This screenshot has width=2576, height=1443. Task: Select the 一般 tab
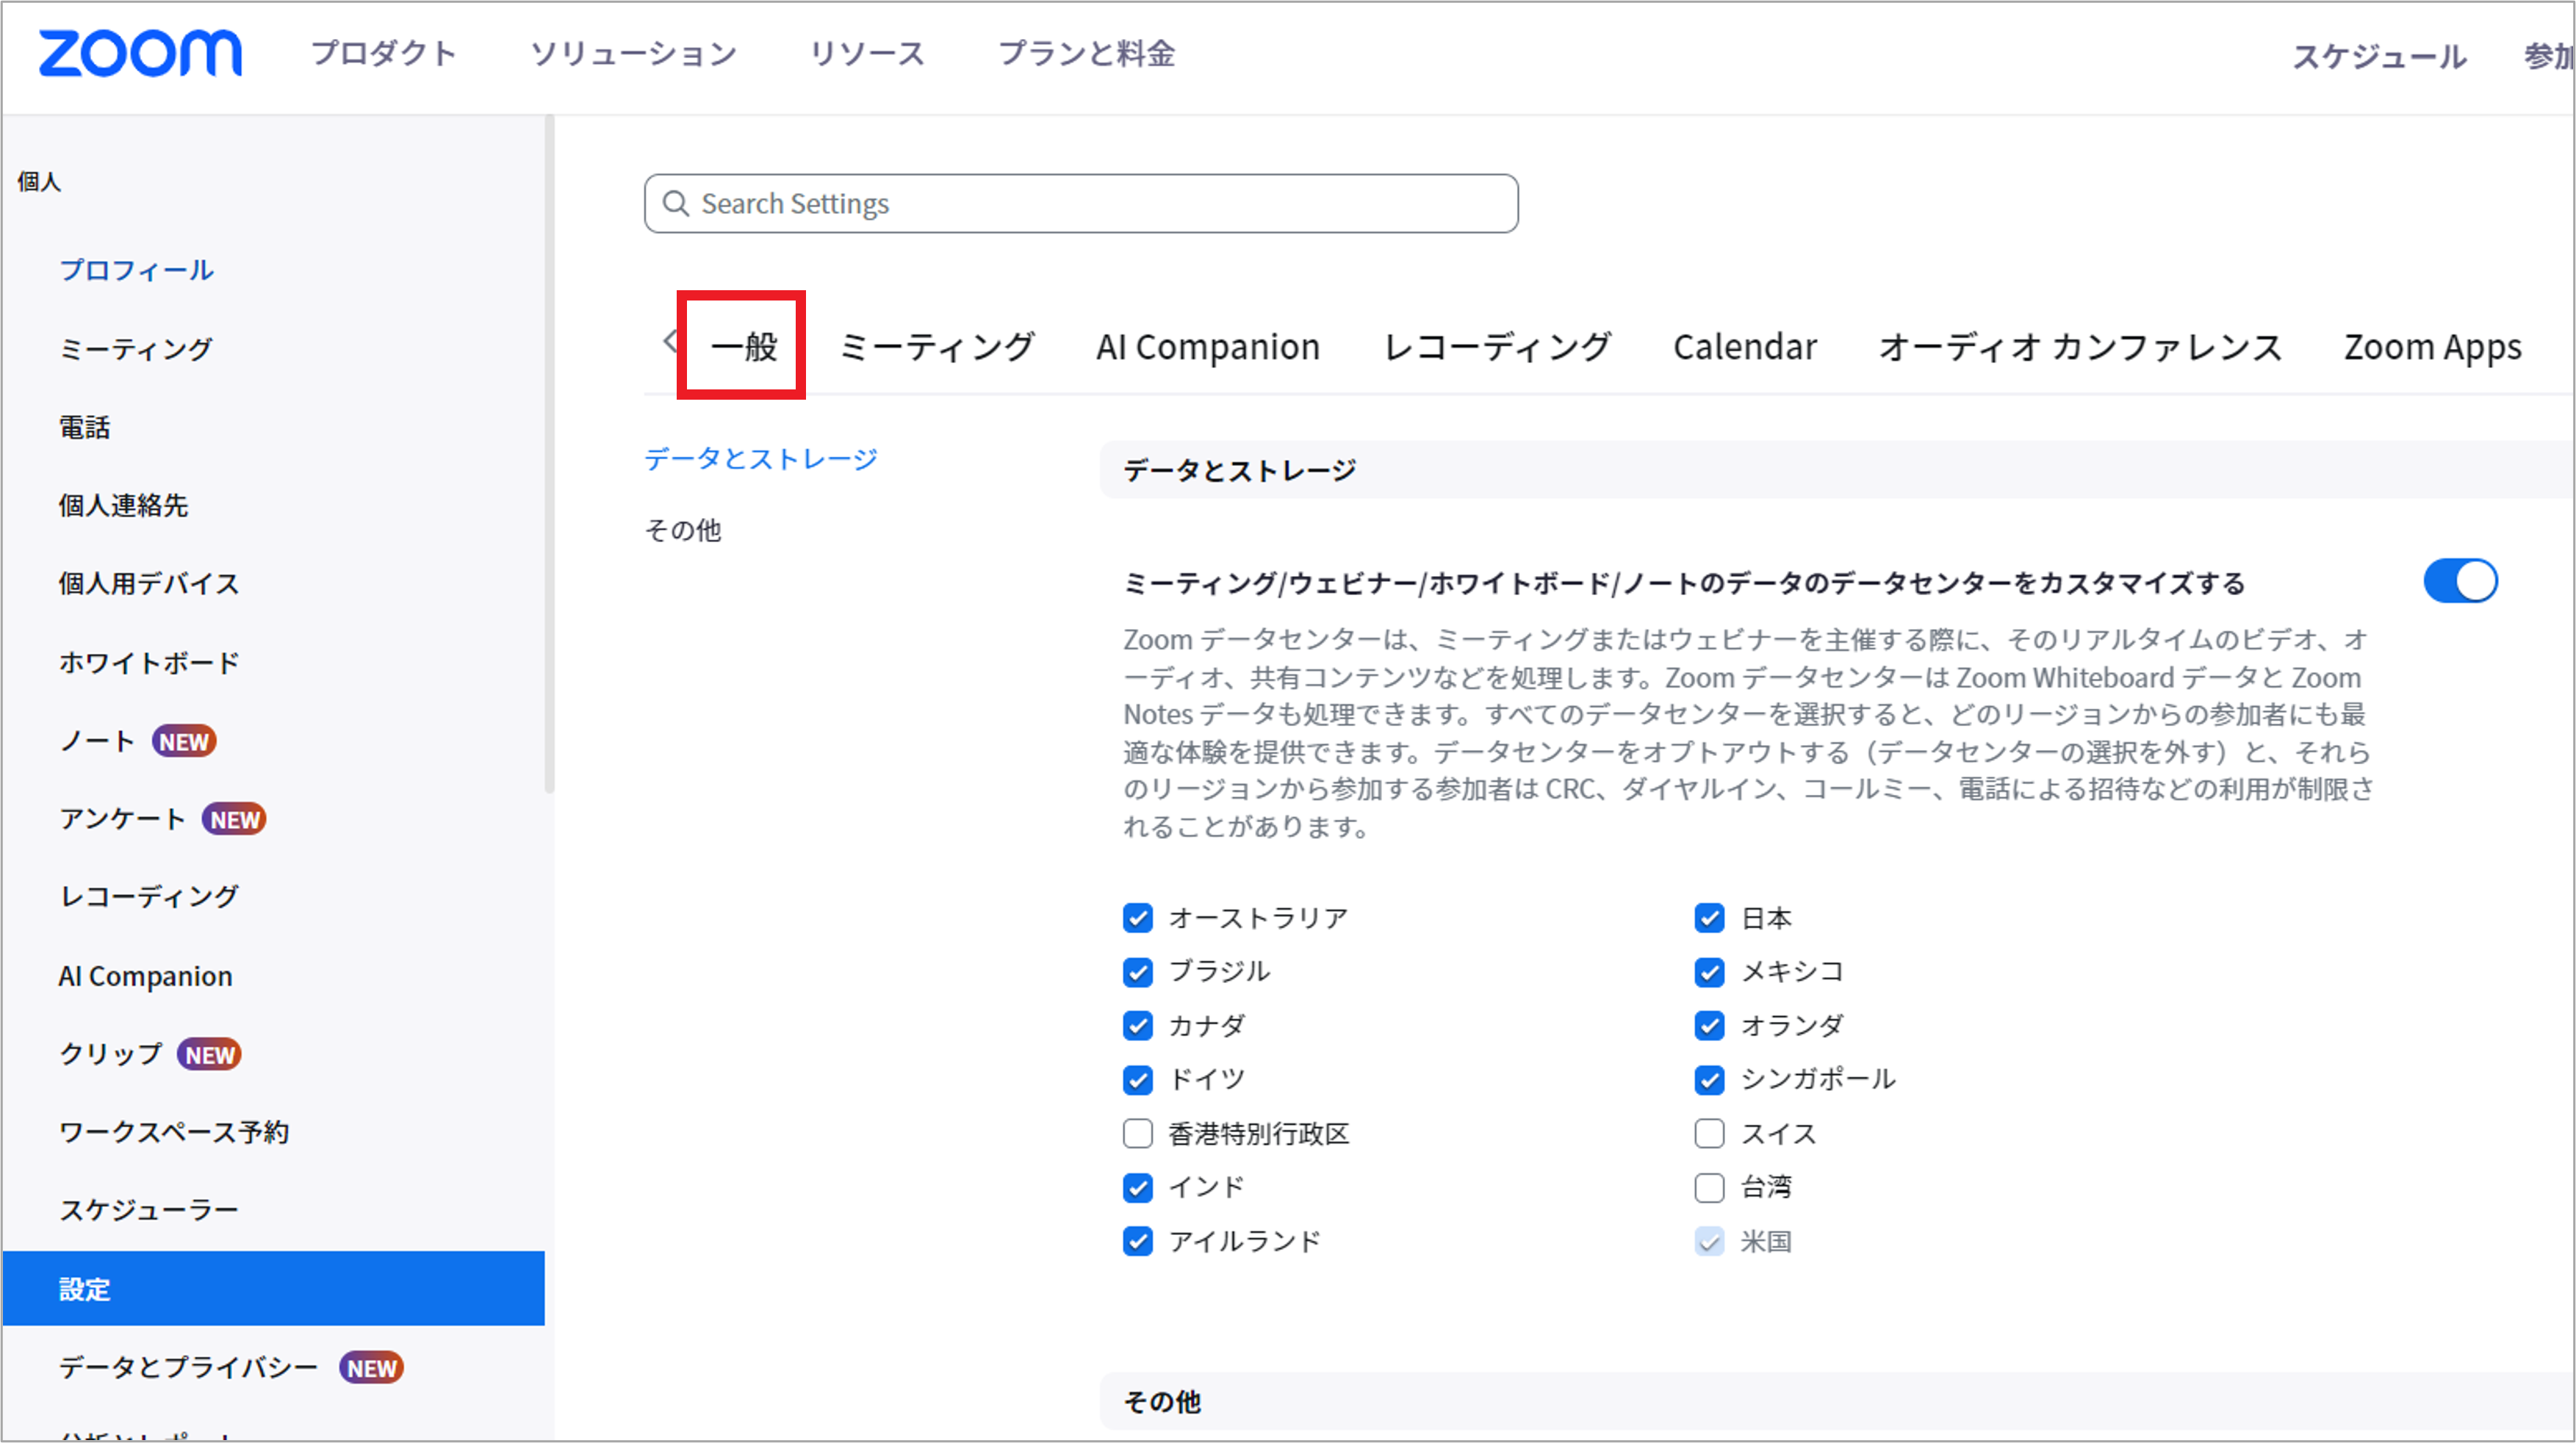coord(744,346)
